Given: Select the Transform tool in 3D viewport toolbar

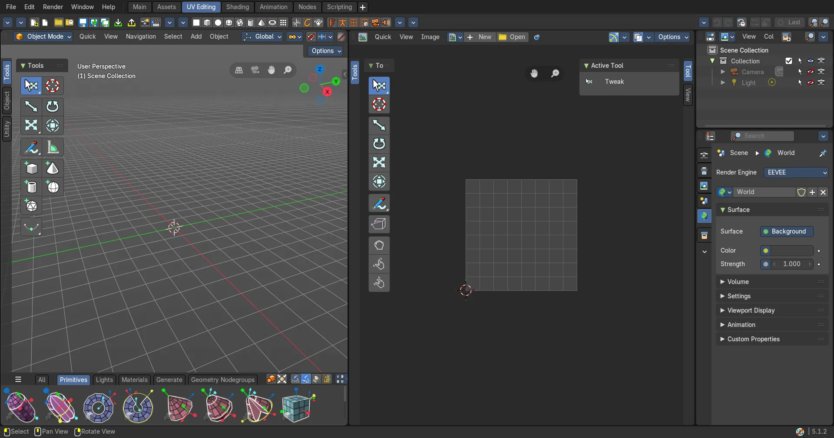Looking at the screenshot, I should pyautogui.click(x=53, y=125).
